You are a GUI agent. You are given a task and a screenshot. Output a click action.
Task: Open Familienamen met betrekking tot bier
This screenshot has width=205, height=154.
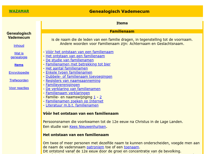point(78,64)
